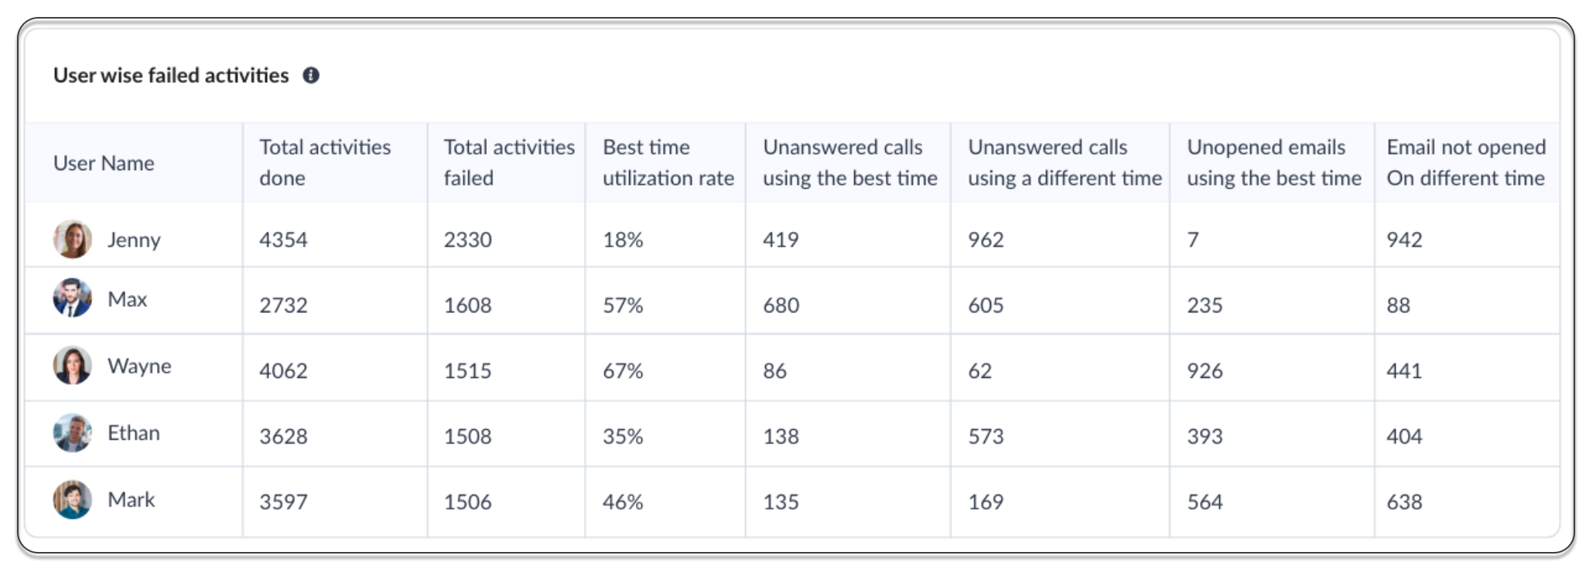Click Mark's profile avatar

[72, 499]
